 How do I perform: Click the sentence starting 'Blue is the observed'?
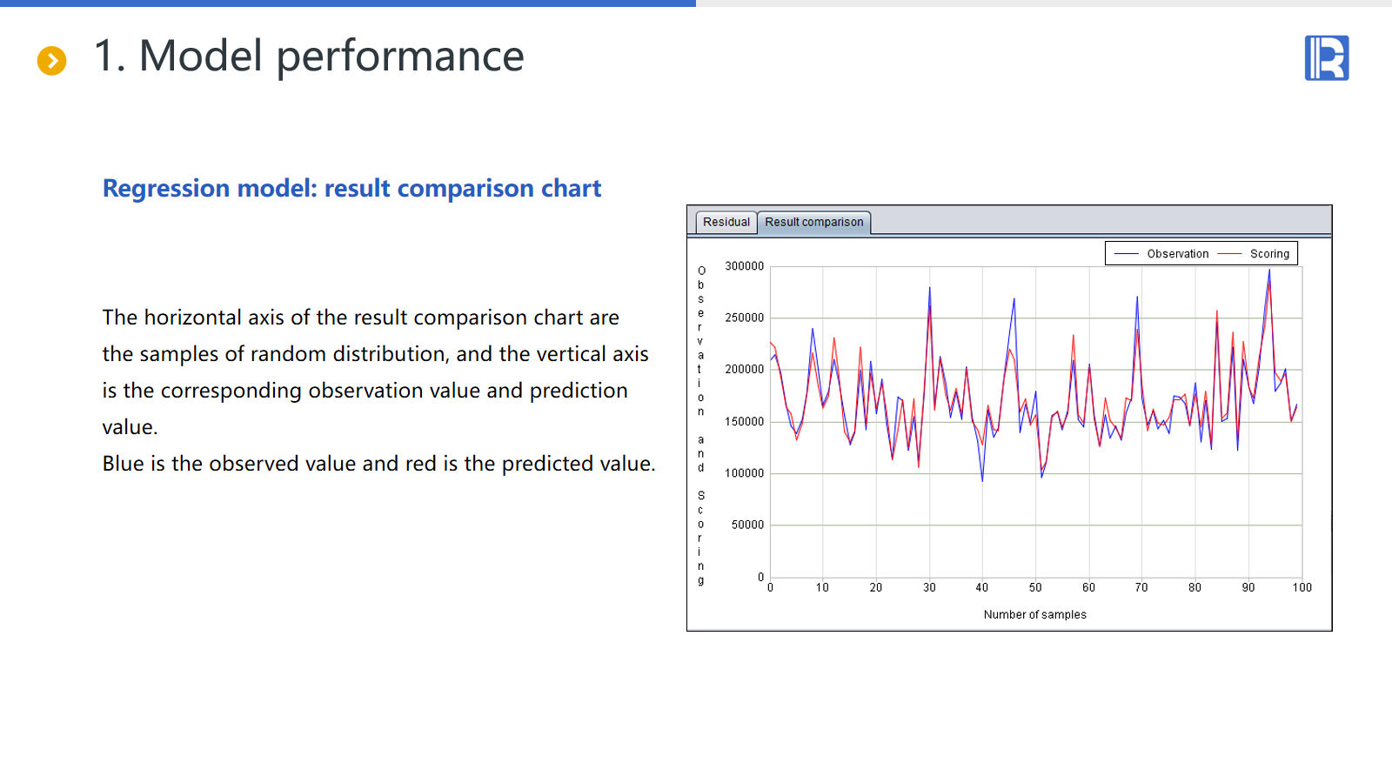(378, 464)
